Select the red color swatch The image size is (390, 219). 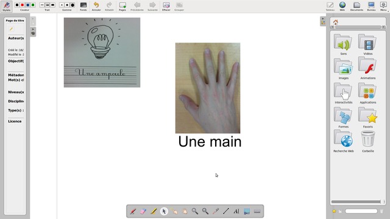[23, 5]
